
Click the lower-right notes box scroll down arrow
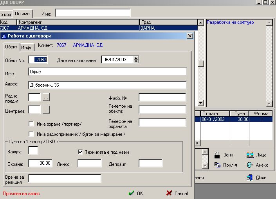[x=205, y=165]
